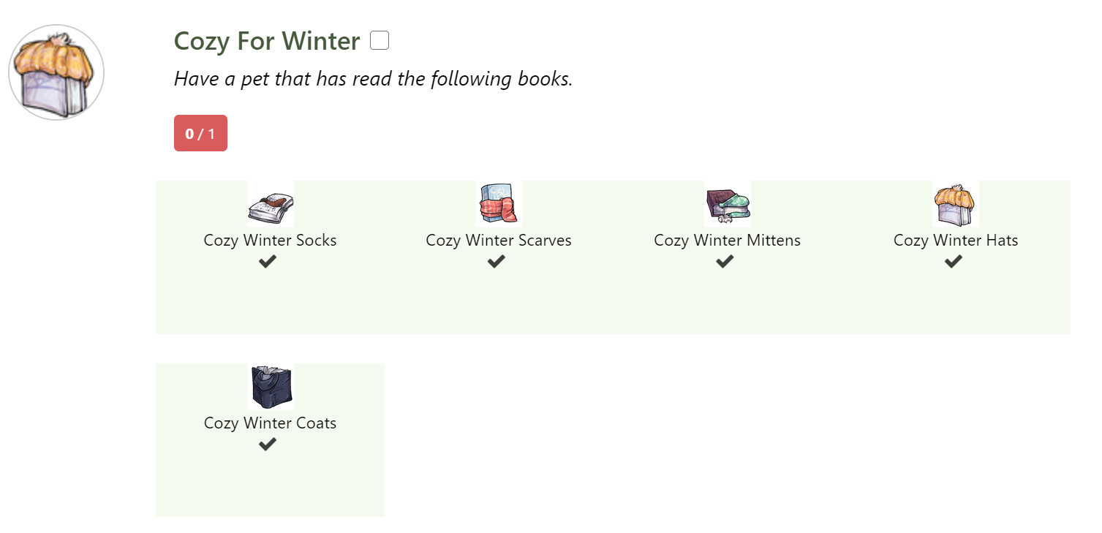The height and width of the screenshot is (533, 1102).
Task: Click the Cozy Winter Mittens book icon
Action: point(728,204)
